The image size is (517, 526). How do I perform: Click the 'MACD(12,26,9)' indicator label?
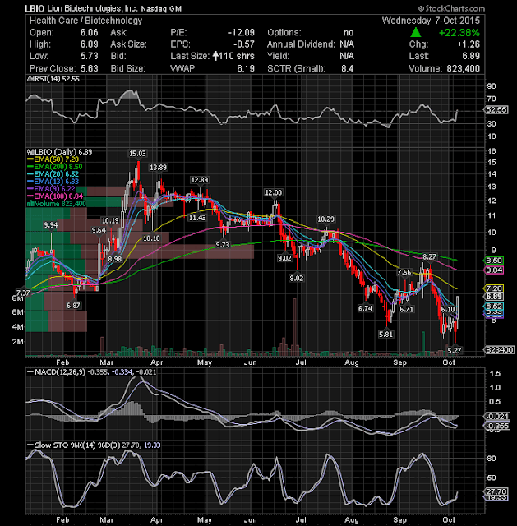pos(60,372)
